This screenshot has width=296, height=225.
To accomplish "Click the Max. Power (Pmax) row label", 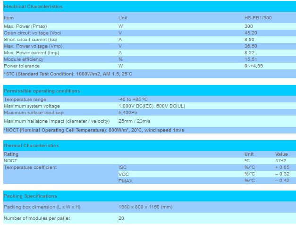I will coord(25,26).
